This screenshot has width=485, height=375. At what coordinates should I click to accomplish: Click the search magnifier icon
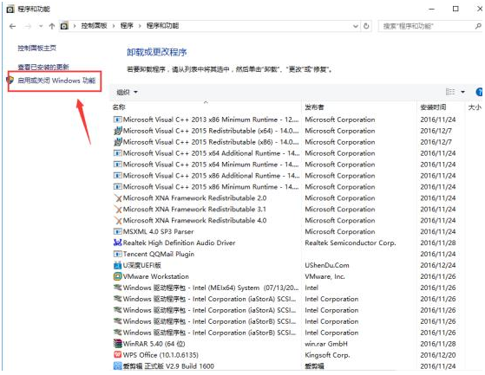point(478,26)
